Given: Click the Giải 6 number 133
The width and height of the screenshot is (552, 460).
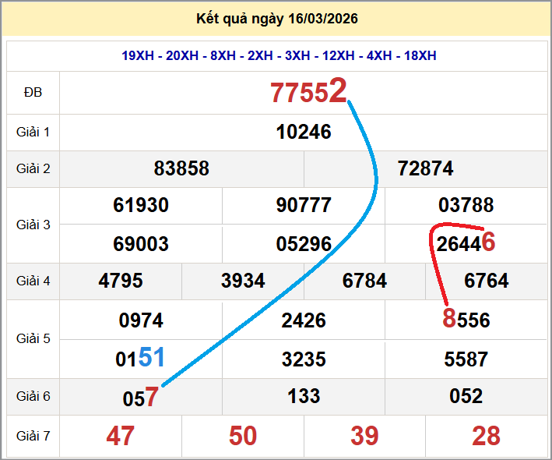Looking at the screenshot, I should click(304, 396).
